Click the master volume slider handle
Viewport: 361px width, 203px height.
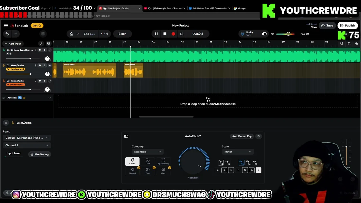point(288,34)
